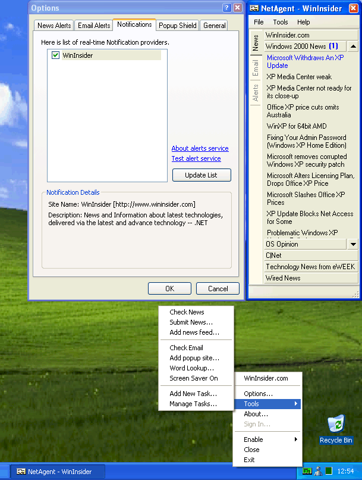Screen dimensions: 362x480
Task: Select WinInsider row in providers list
Action: [x=112, y=55]
